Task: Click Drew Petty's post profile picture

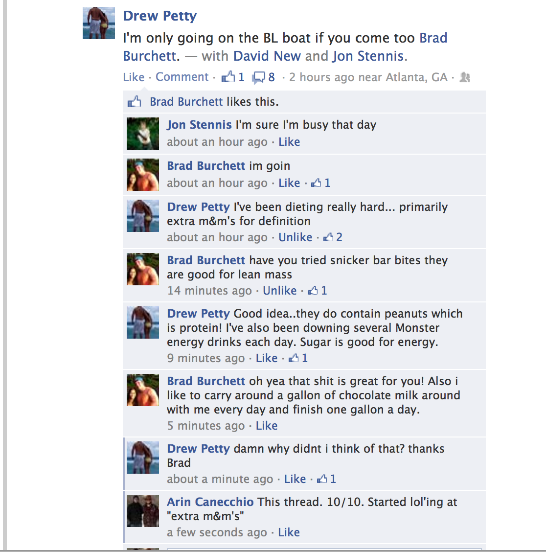Action: 99,23
